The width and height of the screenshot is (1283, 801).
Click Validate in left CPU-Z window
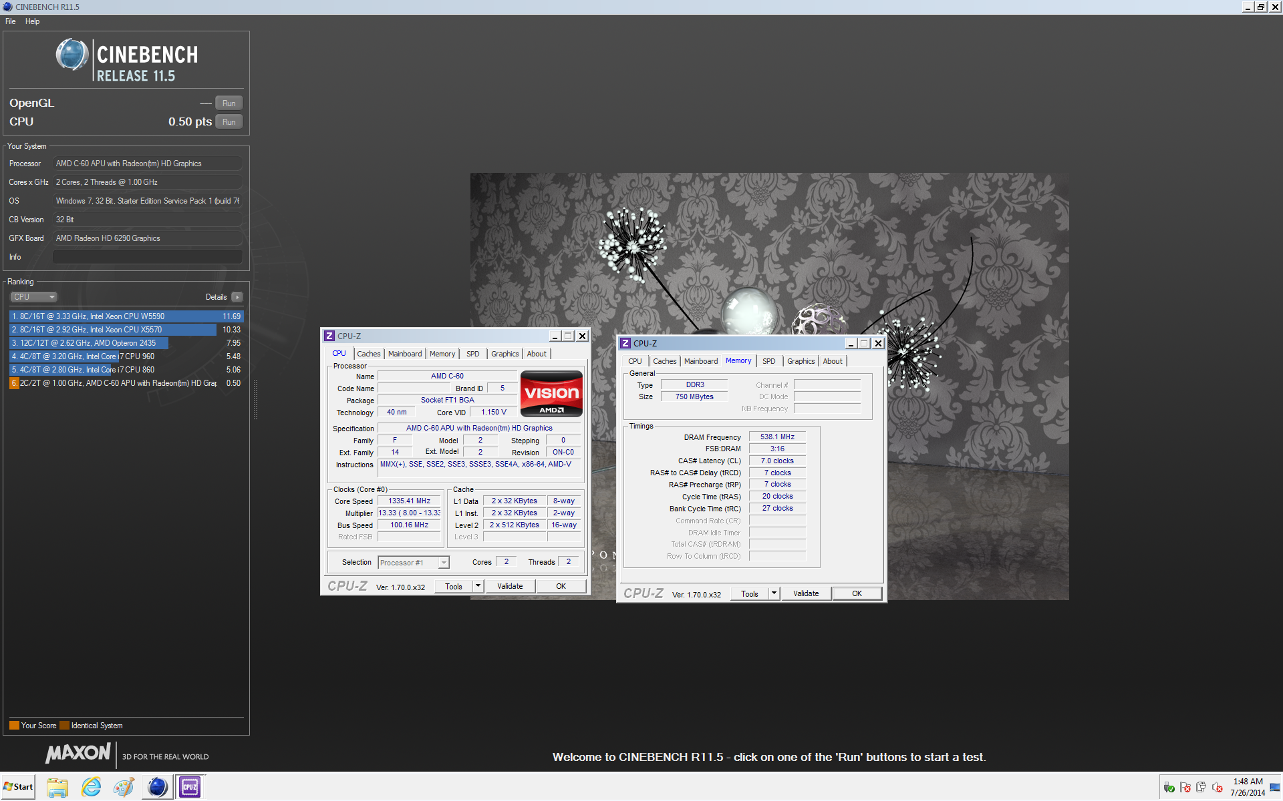click(510, 586)
